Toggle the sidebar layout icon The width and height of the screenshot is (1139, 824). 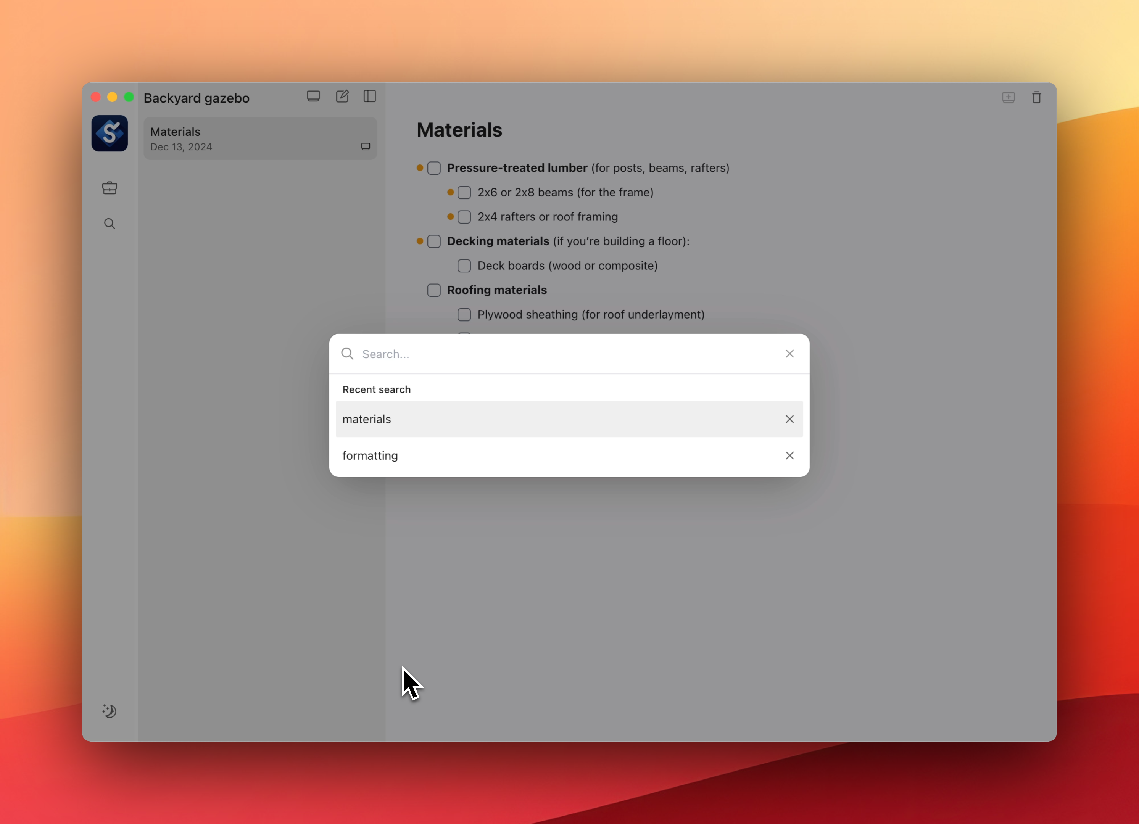pyautogui.click(x=370, y=97)
